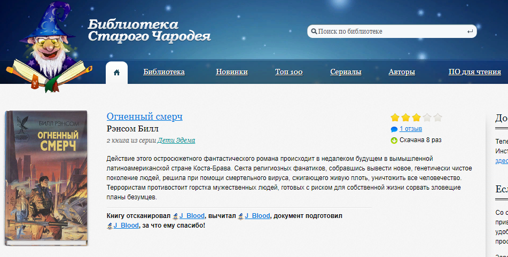Focus the Поиск по библиотеке search field
508x257 pixels.
[392, 32]
